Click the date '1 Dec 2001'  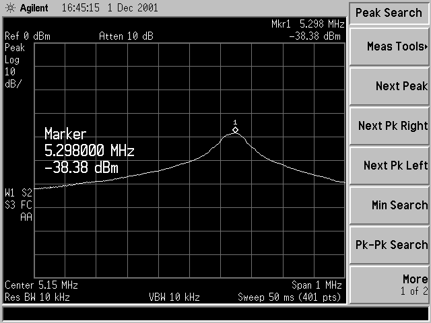click(133, 7)
